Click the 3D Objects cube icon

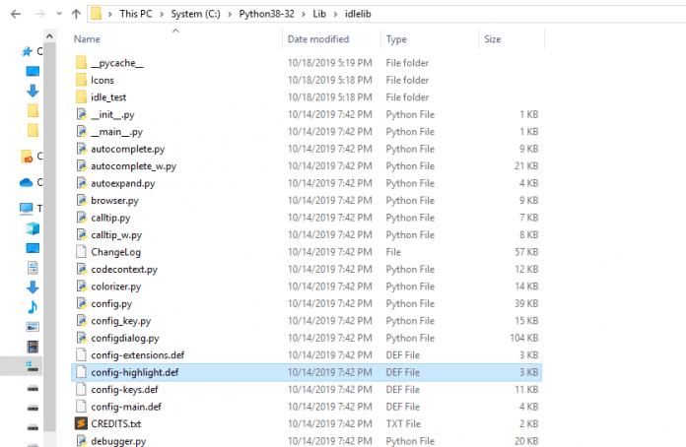pyautogui.click(x=33, y=227)
